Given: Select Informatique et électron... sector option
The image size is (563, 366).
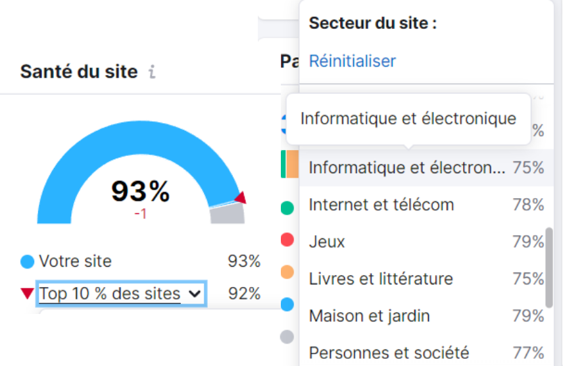Looking at the screenshot, I should 406,168.
